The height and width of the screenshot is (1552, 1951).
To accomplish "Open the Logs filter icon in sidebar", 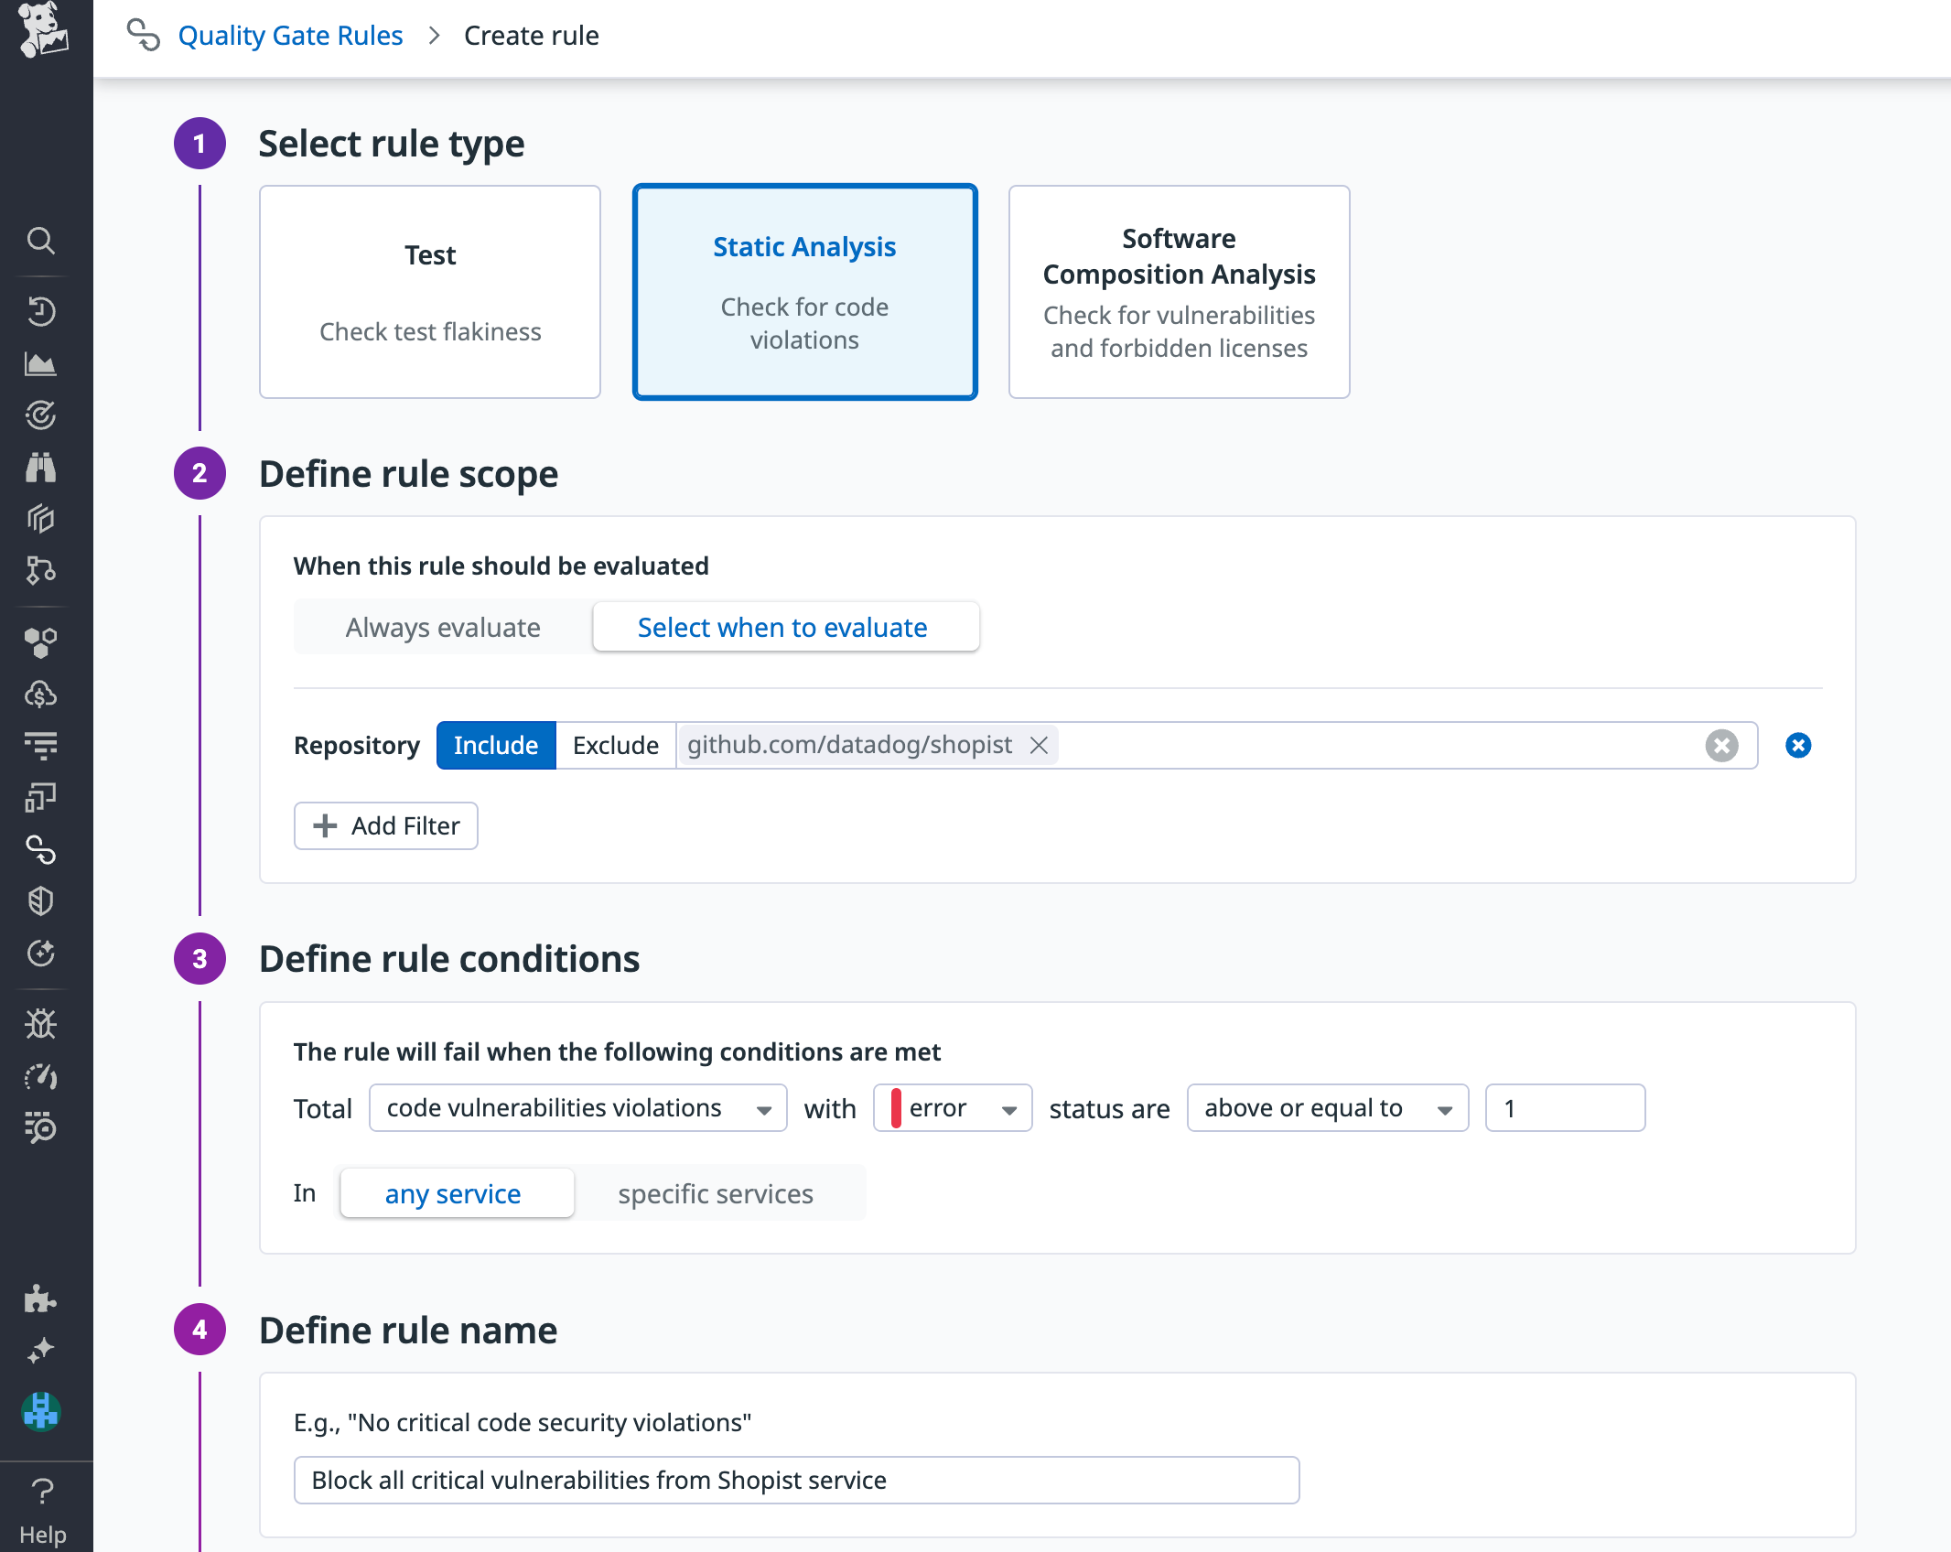I will (x=40, y=745).
